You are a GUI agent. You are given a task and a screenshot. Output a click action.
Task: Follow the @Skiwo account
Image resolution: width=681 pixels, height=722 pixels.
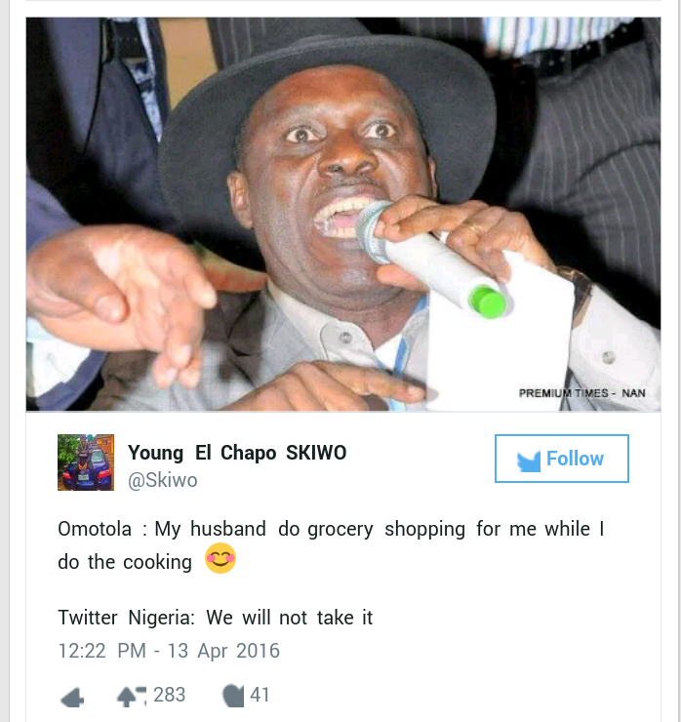[561, 459]
